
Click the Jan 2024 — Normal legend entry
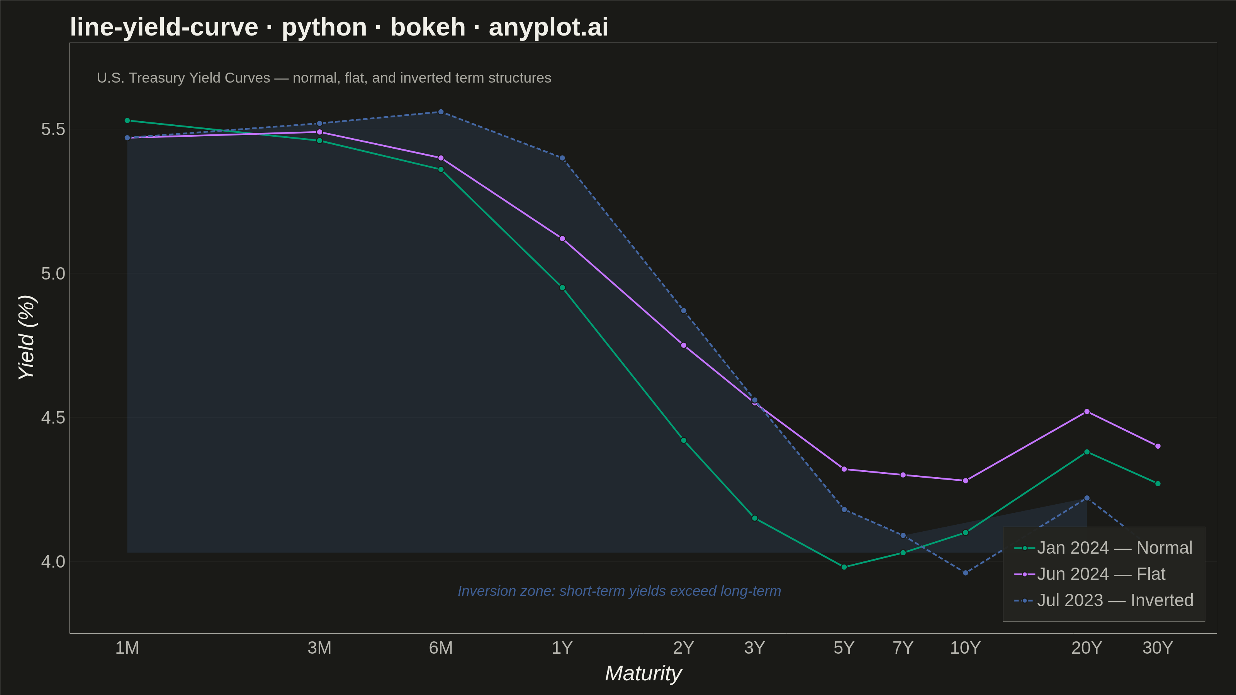[1103, 548]
